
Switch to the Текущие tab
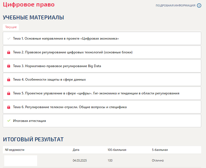click(11, 27)
